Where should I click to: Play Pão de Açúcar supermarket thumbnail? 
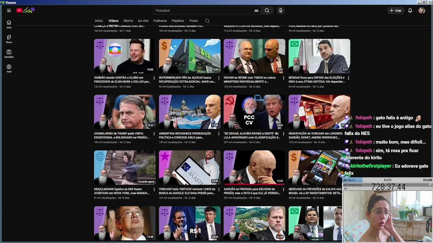point(190,56)
